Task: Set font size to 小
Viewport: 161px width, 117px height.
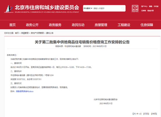Action: pos(139,114)
